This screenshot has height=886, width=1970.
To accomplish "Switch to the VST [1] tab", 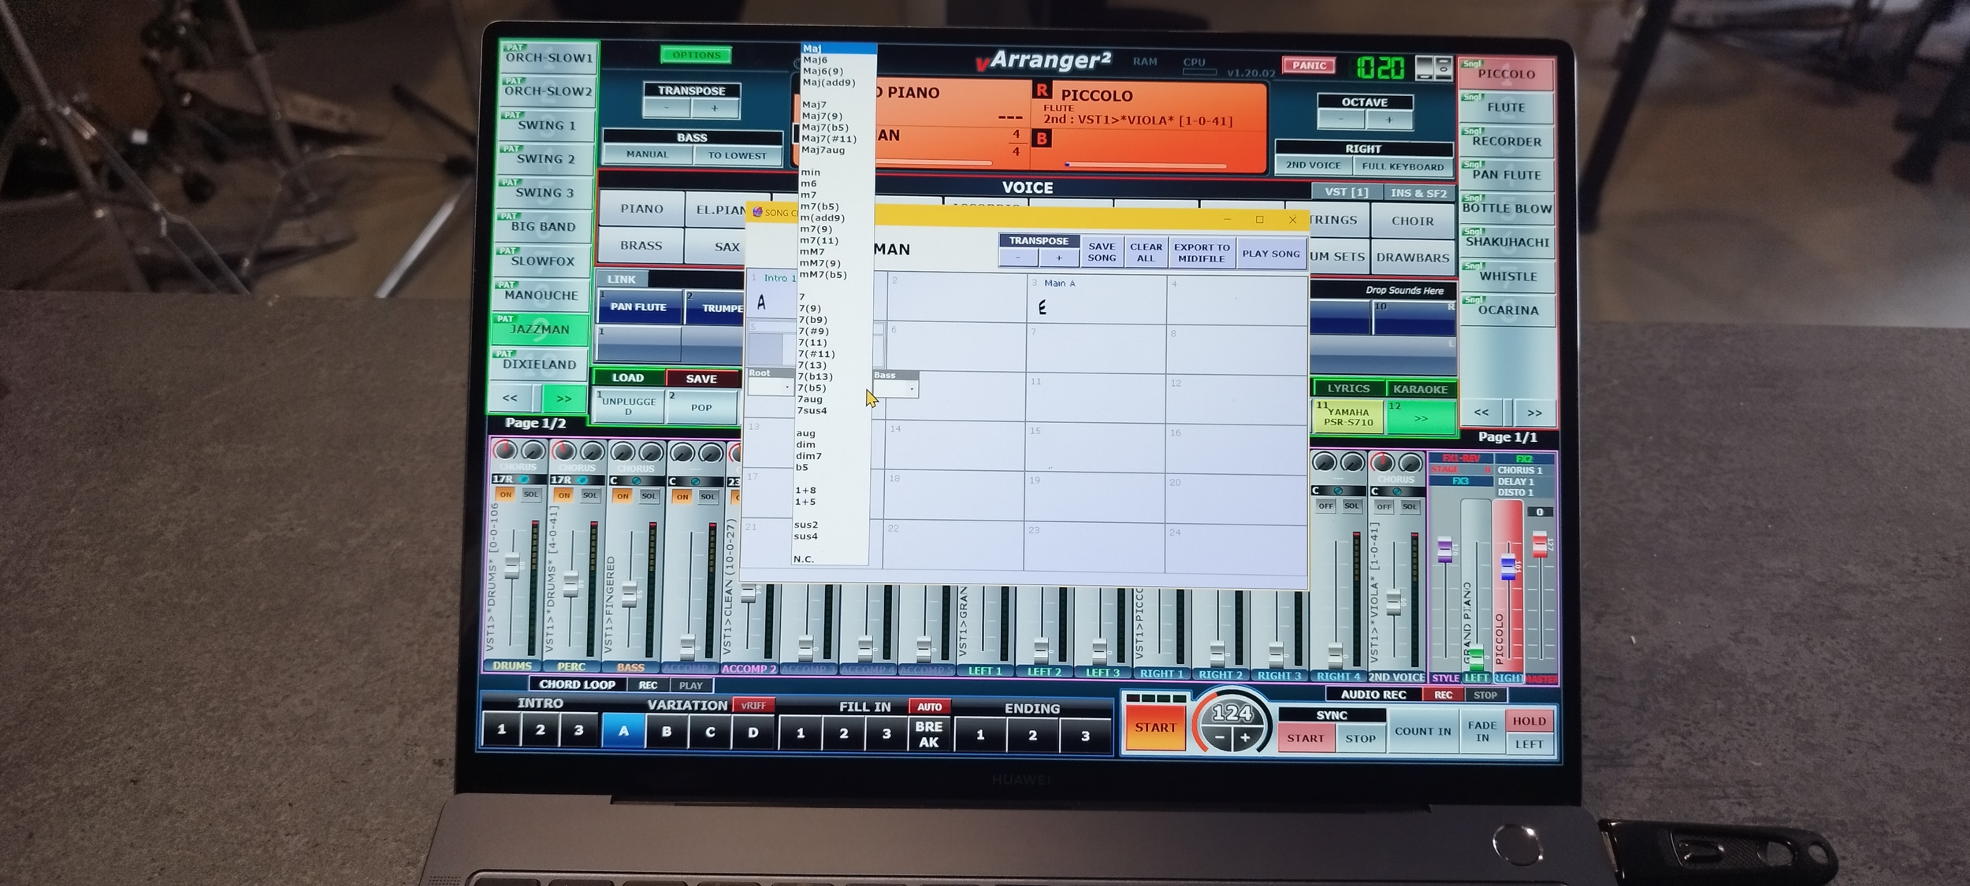I will [1346, 191].
